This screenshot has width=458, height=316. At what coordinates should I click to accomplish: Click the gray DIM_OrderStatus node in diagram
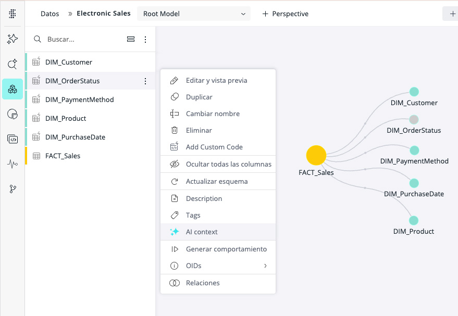tap(414, 119)
